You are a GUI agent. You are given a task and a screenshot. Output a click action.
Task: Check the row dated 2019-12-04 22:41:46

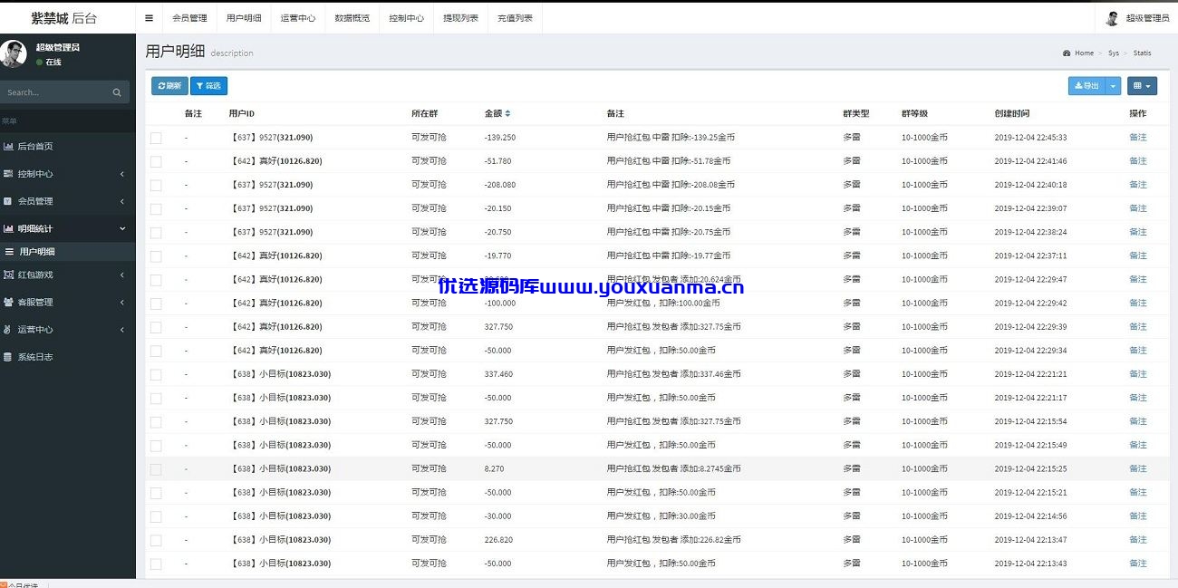click(156, 161)
